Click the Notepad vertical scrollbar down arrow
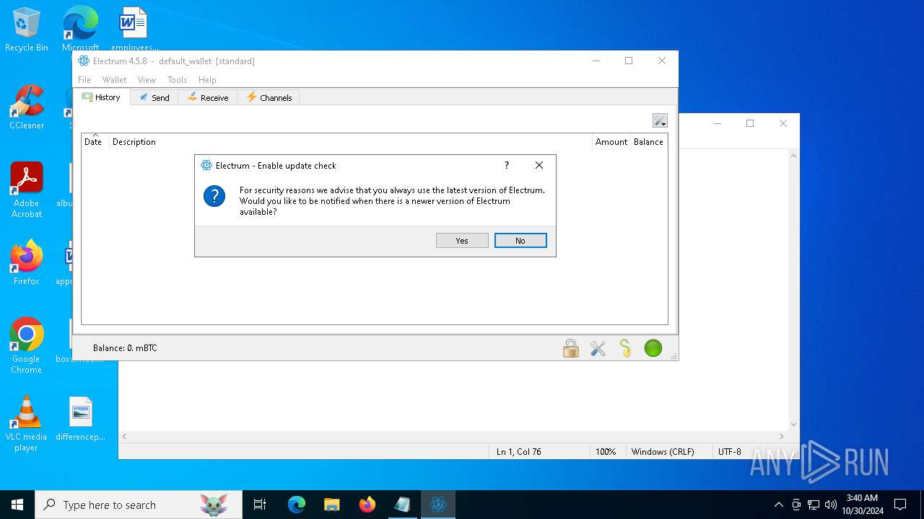 pos(793,425)
